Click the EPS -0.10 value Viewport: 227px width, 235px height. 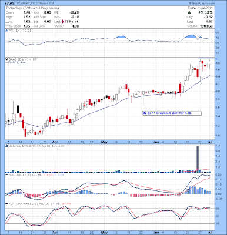(x=75, y=17)
